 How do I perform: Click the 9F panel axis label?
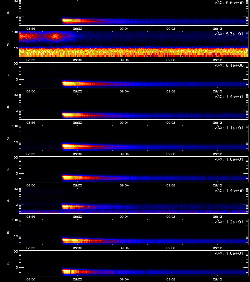8,263
